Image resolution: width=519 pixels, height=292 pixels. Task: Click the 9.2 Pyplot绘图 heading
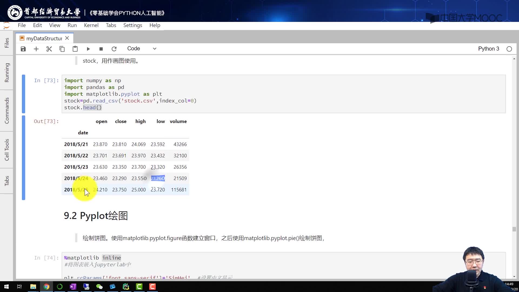click(x=96, y=216)
